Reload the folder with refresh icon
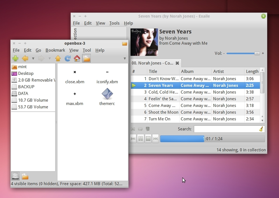The width and height of the screenshot is (279, 198). [68, 58]
